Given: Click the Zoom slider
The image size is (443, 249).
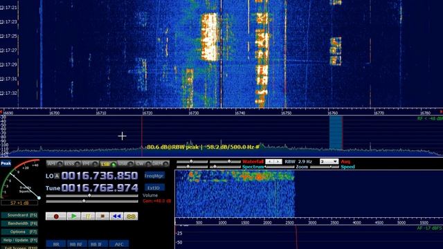Looking at the screenshot, I should click(280, 167).
